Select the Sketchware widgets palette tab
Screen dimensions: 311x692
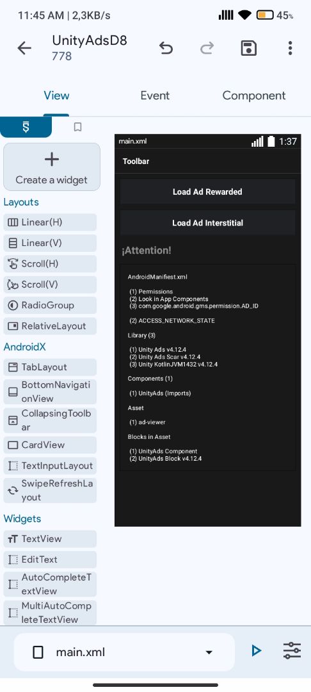26,128
